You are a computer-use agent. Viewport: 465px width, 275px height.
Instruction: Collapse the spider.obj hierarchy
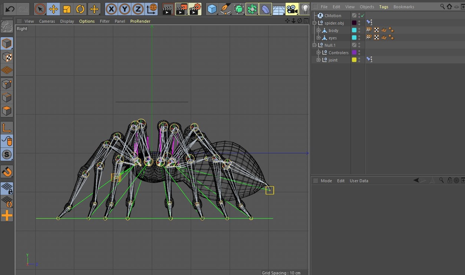click(315, 23)
